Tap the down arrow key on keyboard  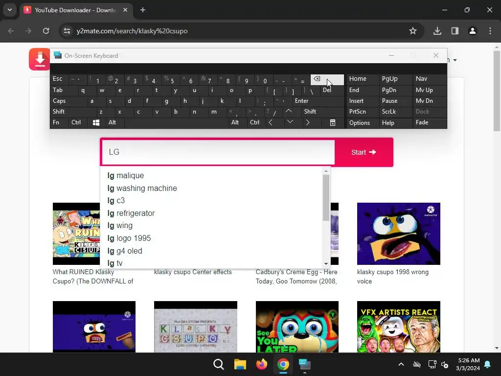click(x=290, y=122)
